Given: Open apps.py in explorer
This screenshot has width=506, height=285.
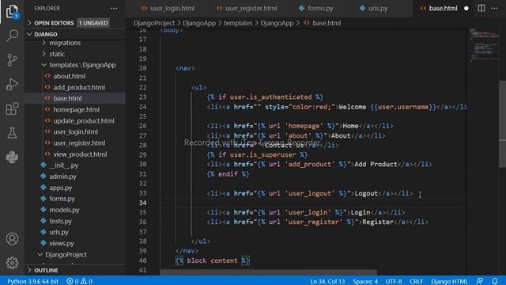Looking at the screenshot, I should tap(60, 188).
